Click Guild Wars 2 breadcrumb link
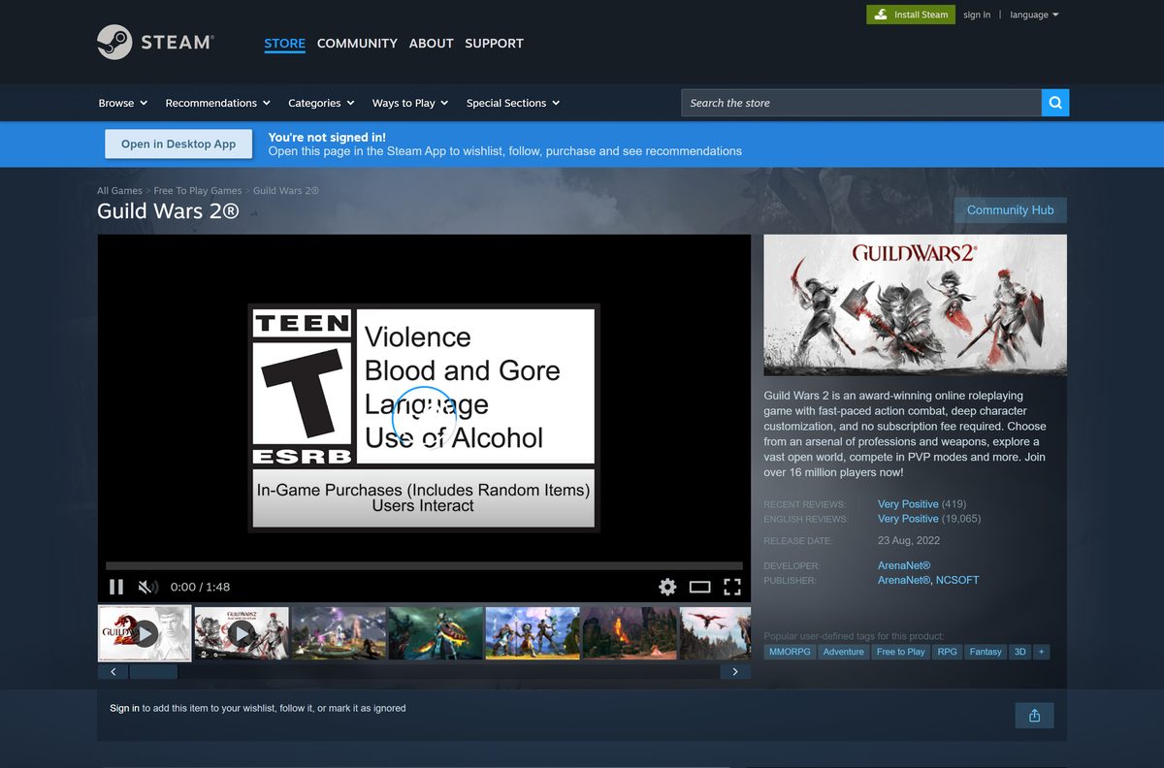This screenshot has height=768, width=1164. click(x=286, y=191)
